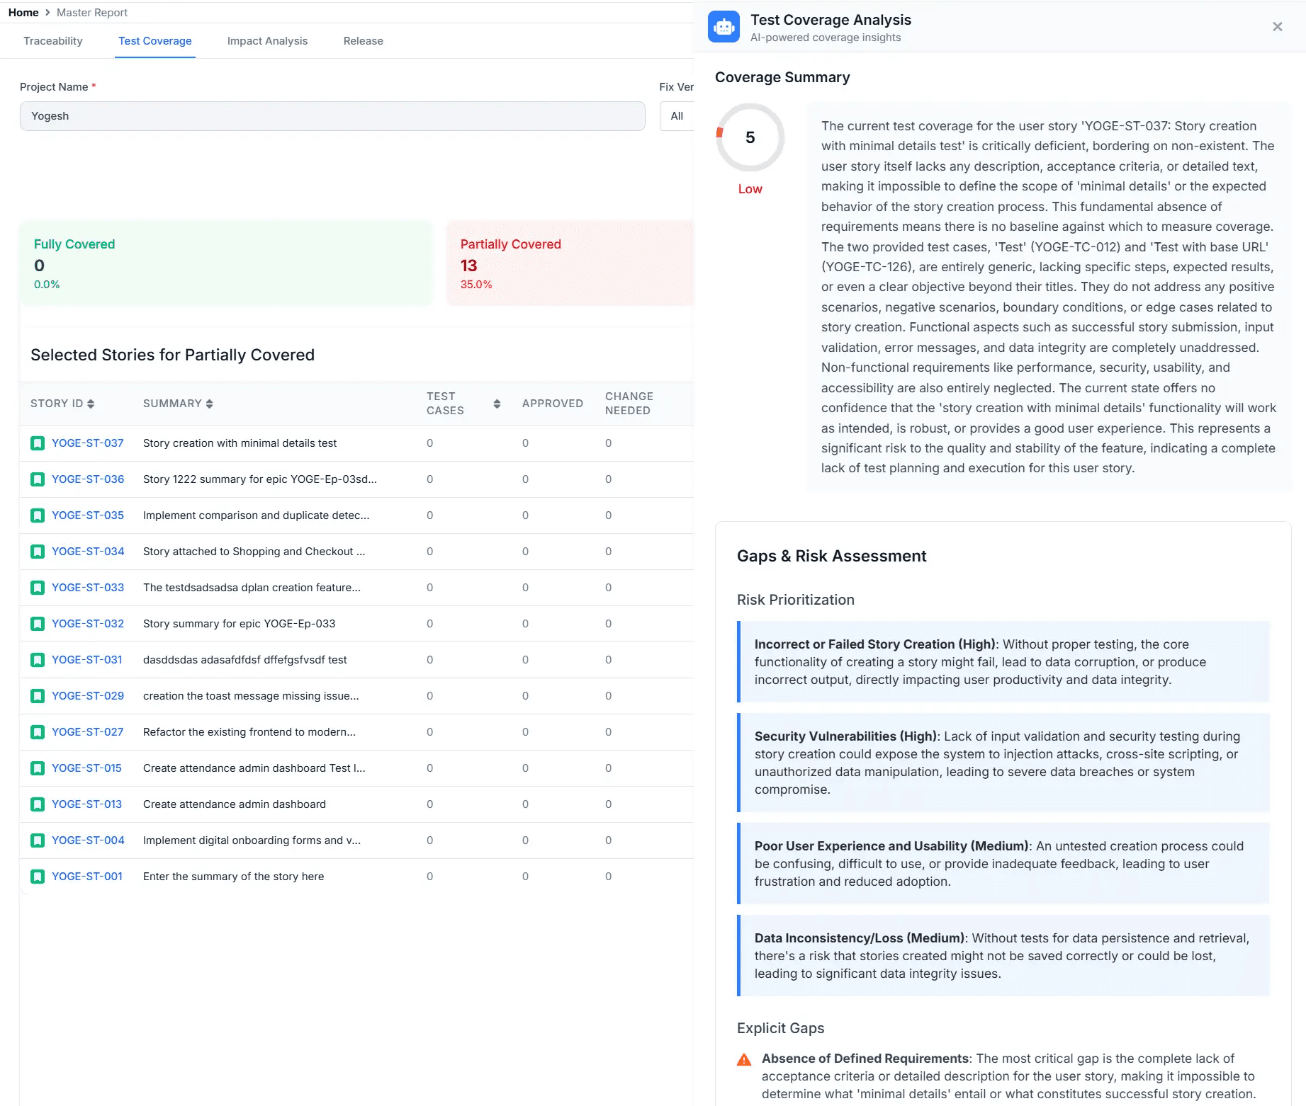Click the story icon beside YOGE-ST-013
This screenshot has height=1106, width=1306.
38,804
